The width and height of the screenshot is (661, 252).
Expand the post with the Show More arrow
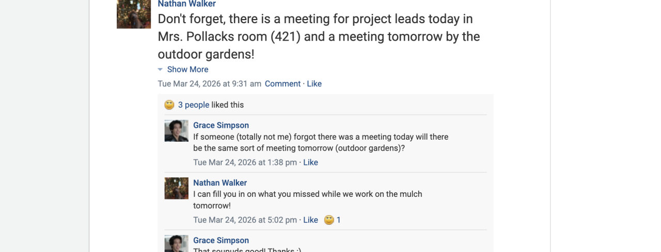(160, 70)
